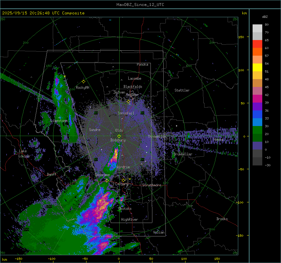Click the dBZ legend heading

point(265,17)
